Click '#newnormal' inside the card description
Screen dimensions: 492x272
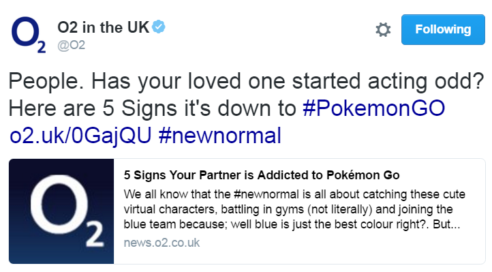click(x=266, y=194)
